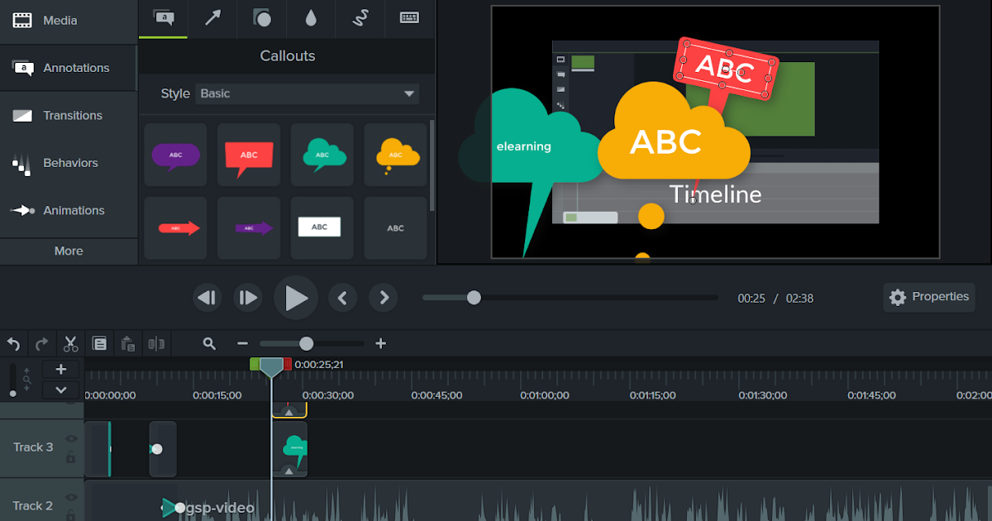Image resolution: width=992 pixels, height=521 pixels.
Task: Select the green cloud clip on Track 3
Action: tap(290, 449)
